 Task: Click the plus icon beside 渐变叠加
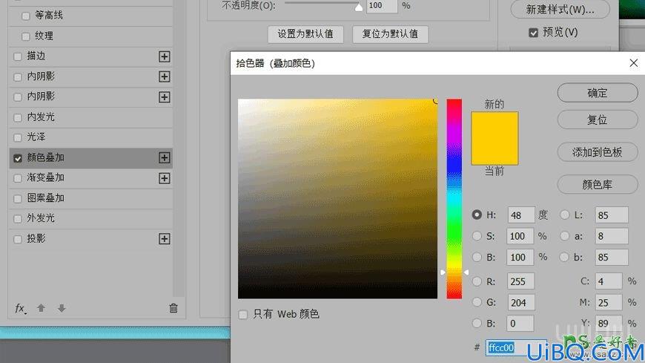point(164,178)
